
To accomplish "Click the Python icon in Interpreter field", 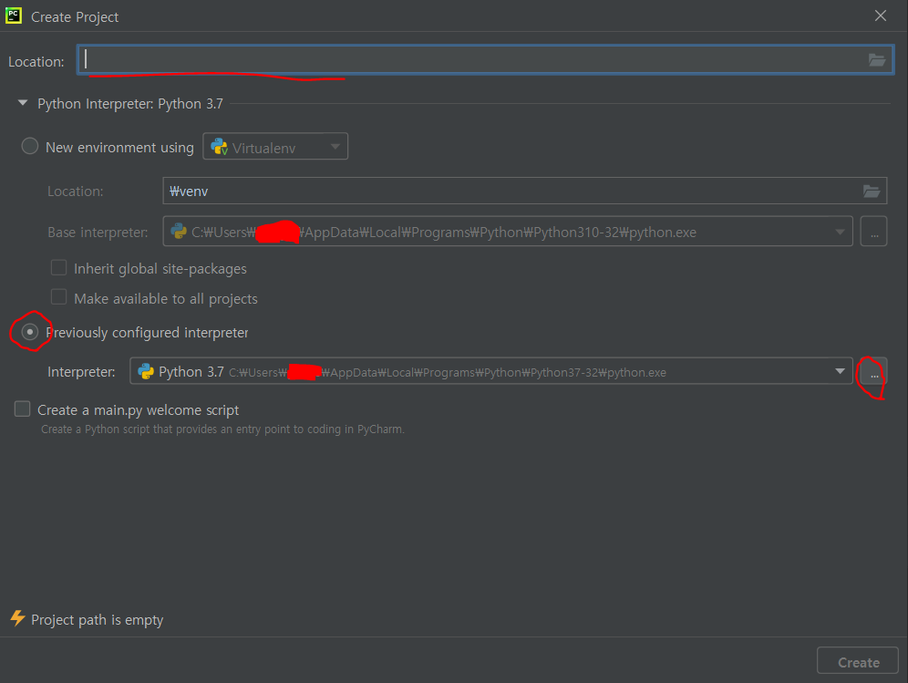I will tap(145, 371).
